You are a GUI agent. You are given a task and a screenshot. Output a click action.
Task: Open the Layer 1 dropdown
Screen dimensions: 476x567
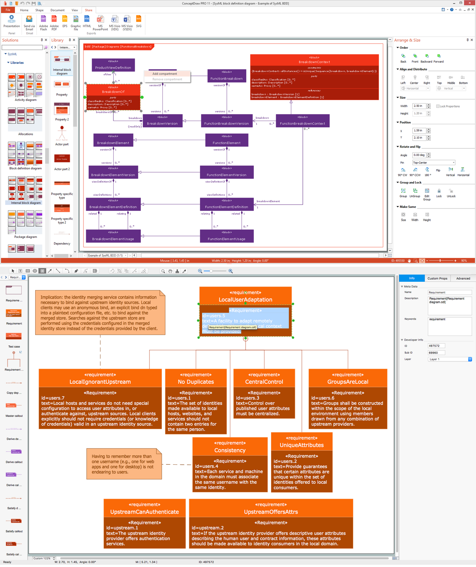[450, 359]
